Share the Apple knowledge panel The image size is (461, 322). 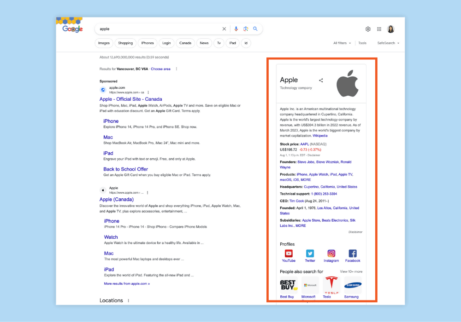(321, 80)
